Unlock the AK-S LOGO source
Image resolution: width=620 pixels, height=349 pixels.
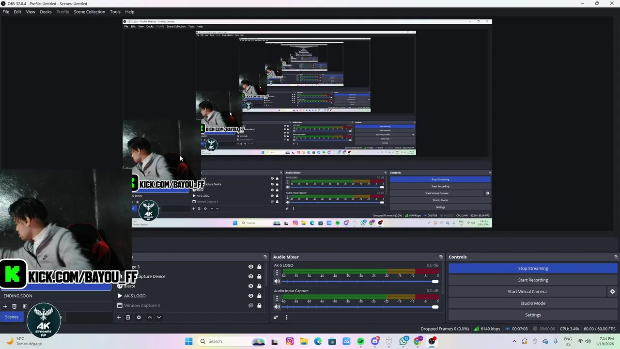pos(259,296)
